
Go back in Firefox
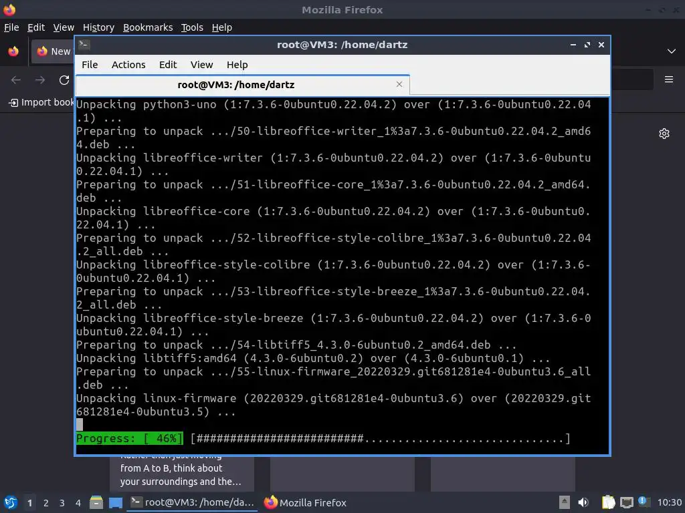(x=16, y=80)
